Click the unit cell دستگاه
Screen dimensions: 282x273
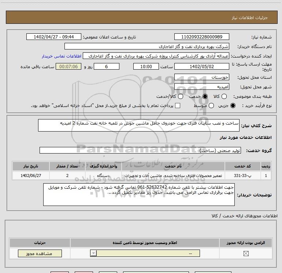click(x=103, y=176)
